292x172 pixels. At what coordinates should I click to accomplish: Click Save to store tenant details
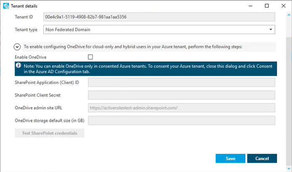pos(230,158)
